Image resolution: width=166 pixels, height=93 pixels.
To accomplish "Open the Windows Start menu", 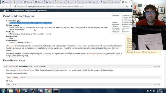I will 3,91.
